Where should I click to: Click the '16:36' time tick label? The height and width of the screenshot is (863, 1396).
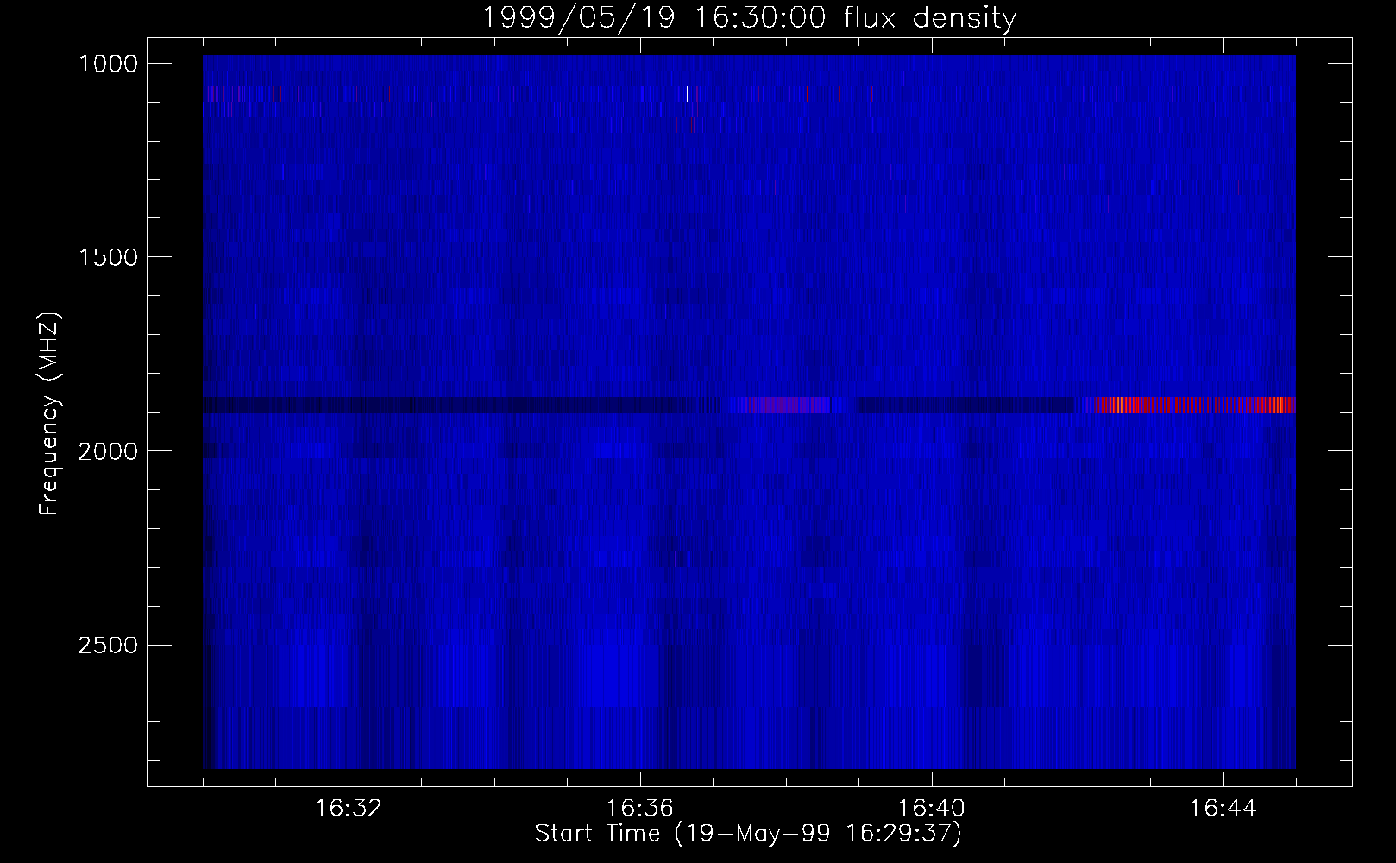point(640,809)
